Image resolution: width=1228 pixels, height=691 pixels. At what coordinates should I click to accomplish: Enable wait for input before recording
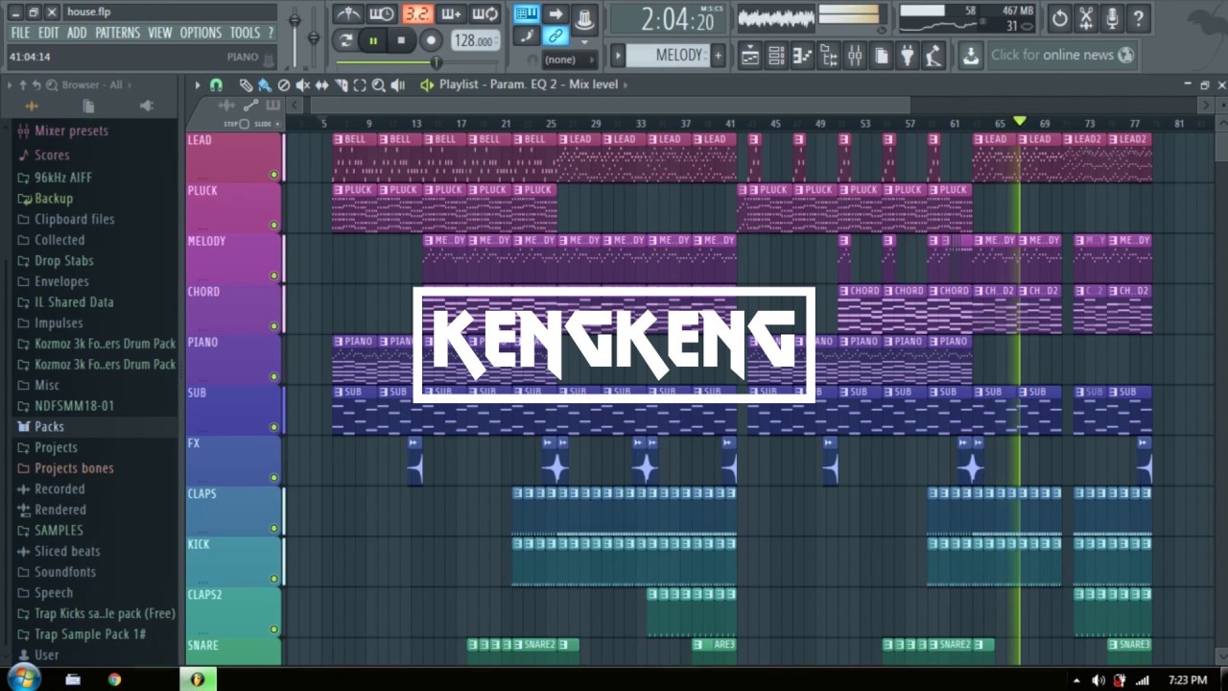(382, 14)
